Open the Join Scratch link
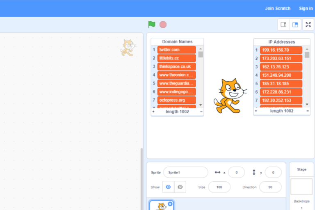The image size is (315, 210). [x=278, y=8]
